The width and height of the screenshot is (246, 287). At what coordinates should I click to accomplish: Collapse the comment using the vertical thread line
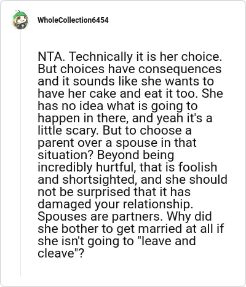[20, 153]
